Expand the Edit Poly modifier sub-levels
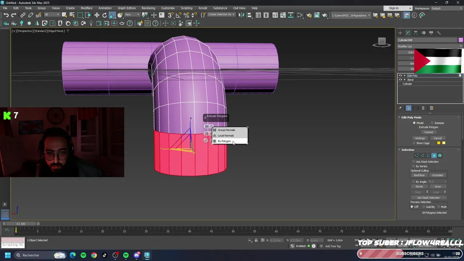The width and height of the screenshot is (464, 261). tap(405, 75)
